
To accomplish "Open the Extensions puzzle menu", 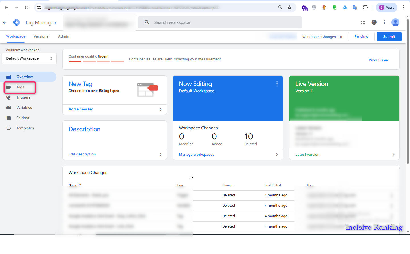I will [x=366, y=7].
